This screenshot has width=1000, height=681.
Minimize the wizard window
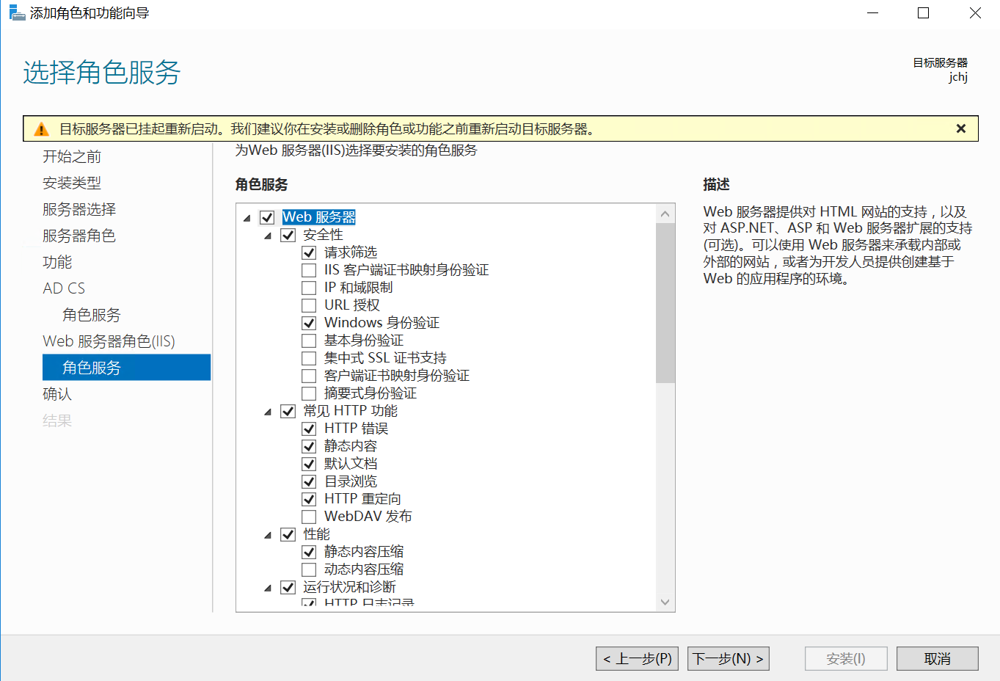pos(873,13)
